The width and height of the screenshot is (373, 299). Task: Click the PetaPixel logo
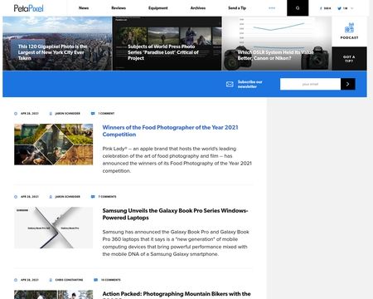[29, 8]
